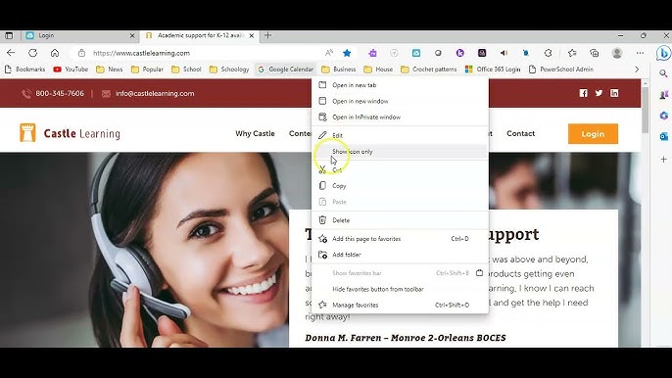Screen dimensions: 672x378
Task: Go back with the browser back arrow
Action: [11, 53]
